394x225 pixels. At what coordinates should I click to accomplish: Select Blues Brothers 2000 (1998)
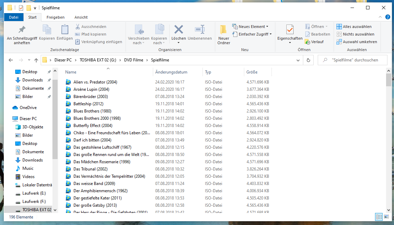[97, 118]
